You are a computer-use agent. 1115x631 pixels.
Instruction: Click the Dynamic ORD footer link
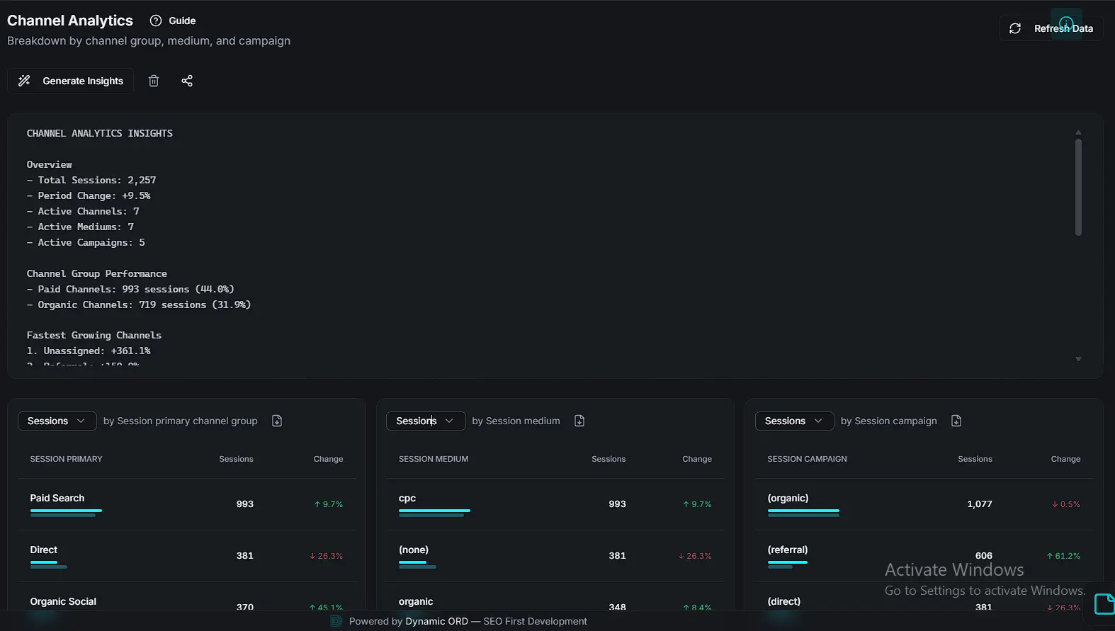(x=436, y=621)
